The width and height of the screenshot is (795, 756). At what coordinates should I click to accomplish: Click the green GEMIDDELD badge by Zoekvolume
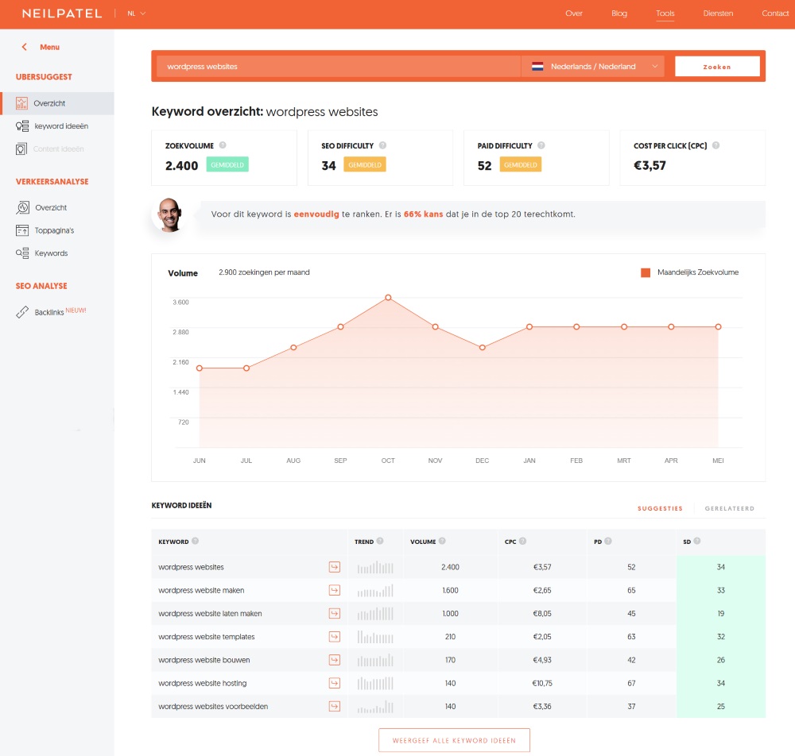pyautogui.click(x=227, y=164)
